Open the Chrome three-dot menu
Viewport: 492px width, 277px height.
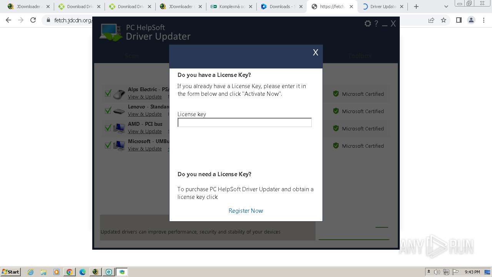coord(484,20)
